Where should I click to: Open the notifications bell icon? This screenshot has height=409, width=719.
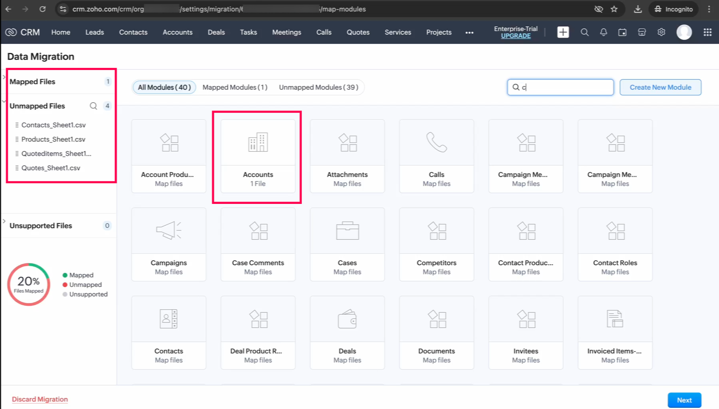point(603,32)
